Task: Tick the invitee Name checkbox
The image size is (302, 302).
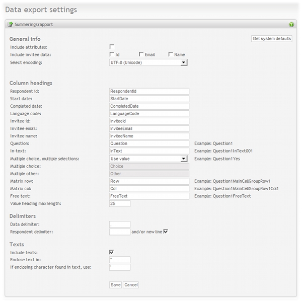Action: (x=171, y=54)
